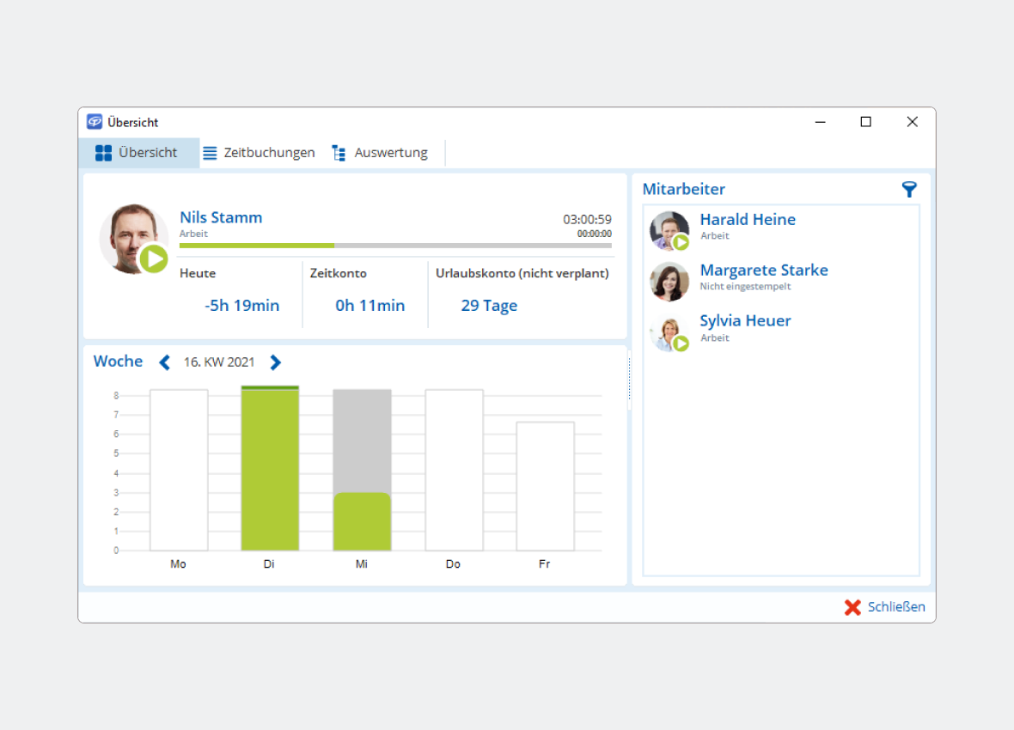Advance to next week with right arrow
1014x730 pixels.
coord(275,362)
